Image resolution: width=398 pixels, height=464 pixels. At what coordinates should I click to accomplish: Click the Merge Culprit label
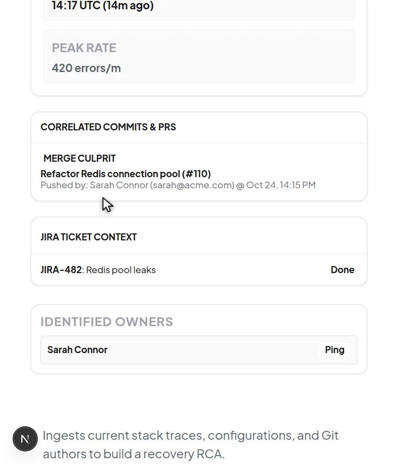tap(79, 158)
